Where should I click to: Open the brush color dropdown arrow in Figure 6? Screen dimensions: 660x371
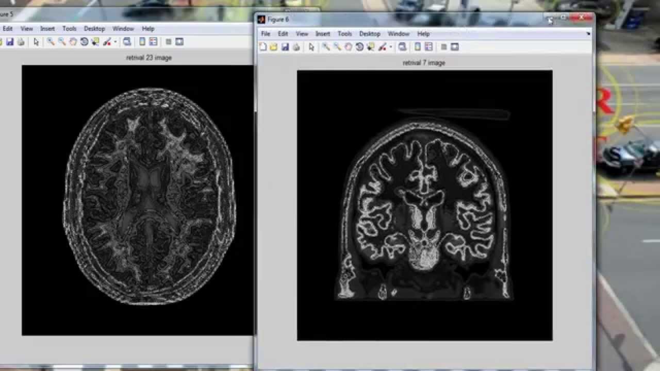point(391,47)
